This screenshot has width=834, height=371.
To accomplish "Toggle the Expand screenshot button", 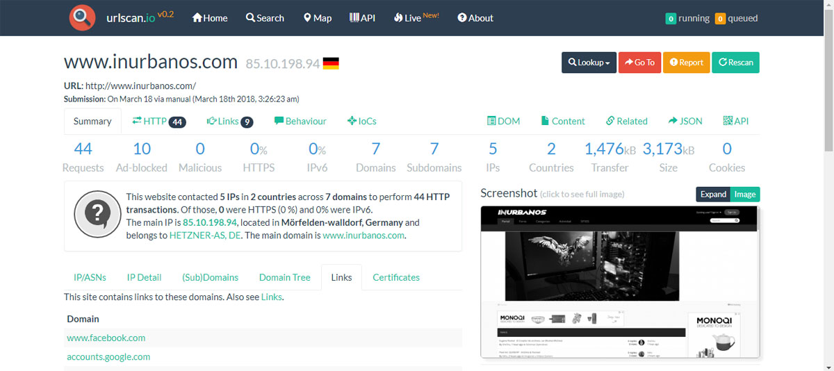I will (x=712, y=194).
